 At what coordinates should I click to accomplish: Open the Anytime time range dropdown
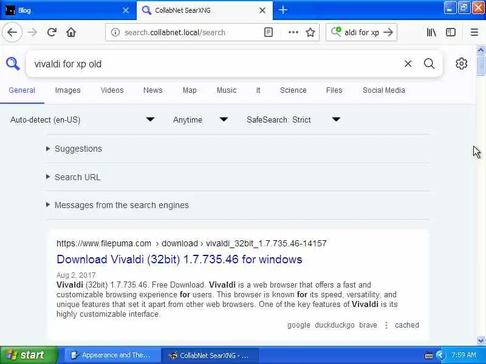(x=200, y=120)
